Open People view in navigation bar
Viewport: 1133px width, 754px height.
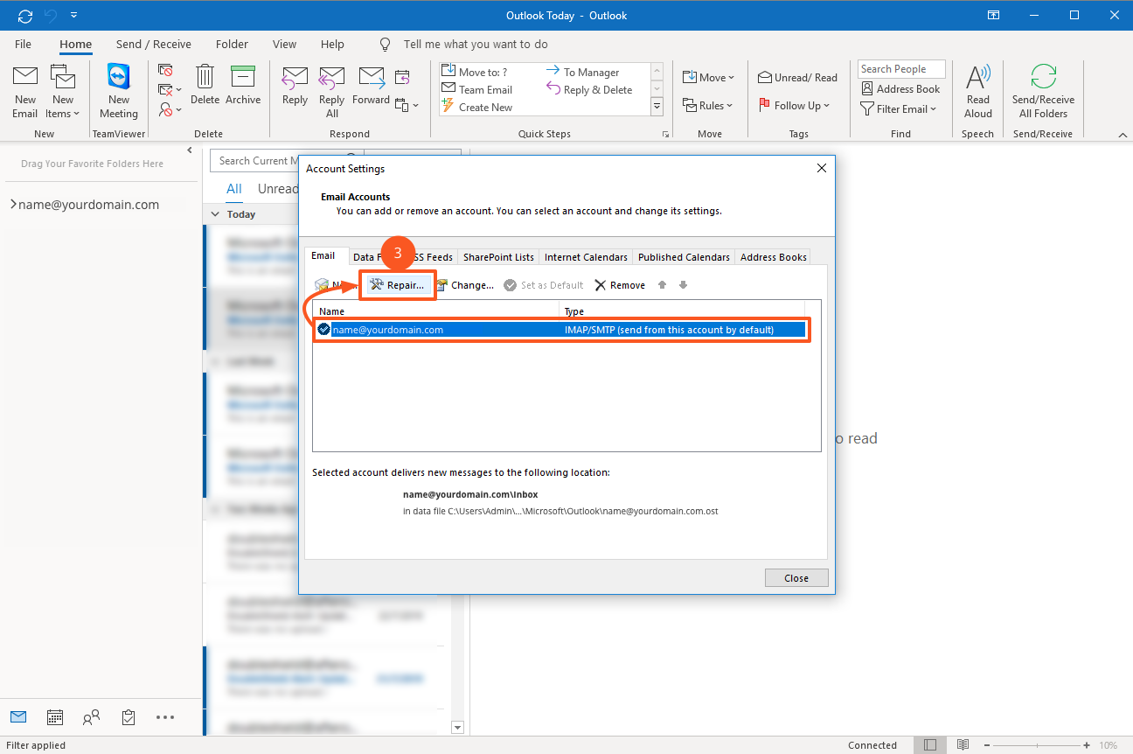coord(91,717)
